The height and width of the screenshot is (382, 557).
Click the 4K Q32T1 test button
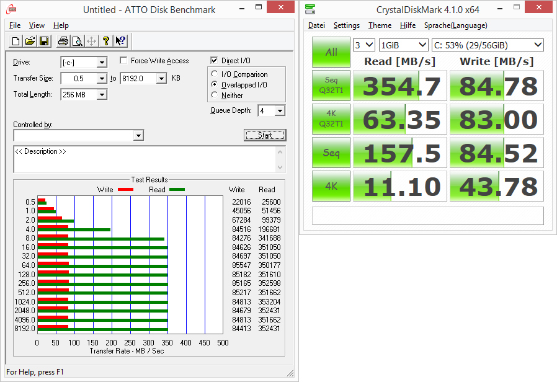(x=331, y=119)
